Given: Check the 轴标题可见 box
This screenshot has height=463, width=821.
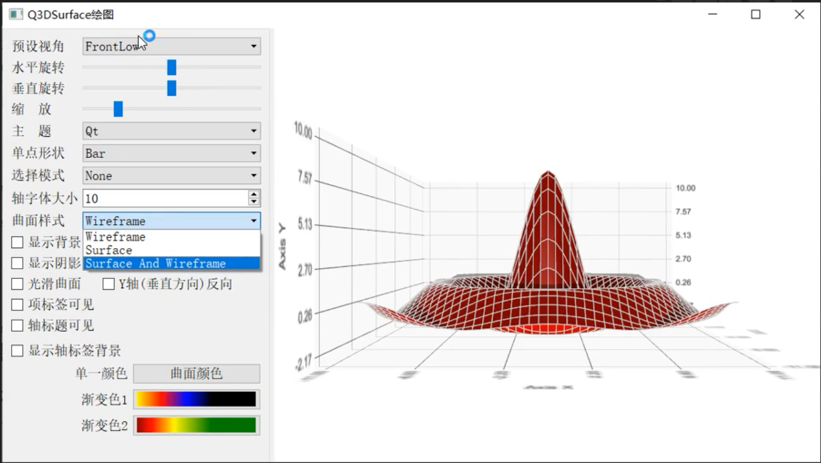Looking at the screenshot, I should 18,326.
